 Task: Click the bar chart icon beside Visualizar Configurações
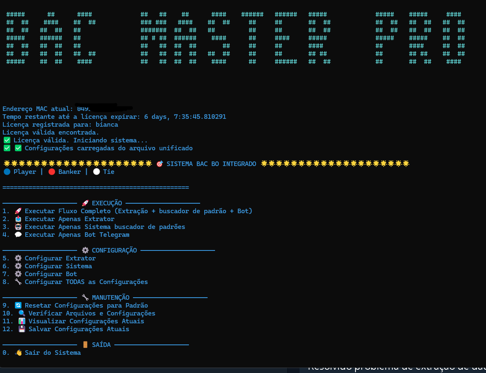22,321
